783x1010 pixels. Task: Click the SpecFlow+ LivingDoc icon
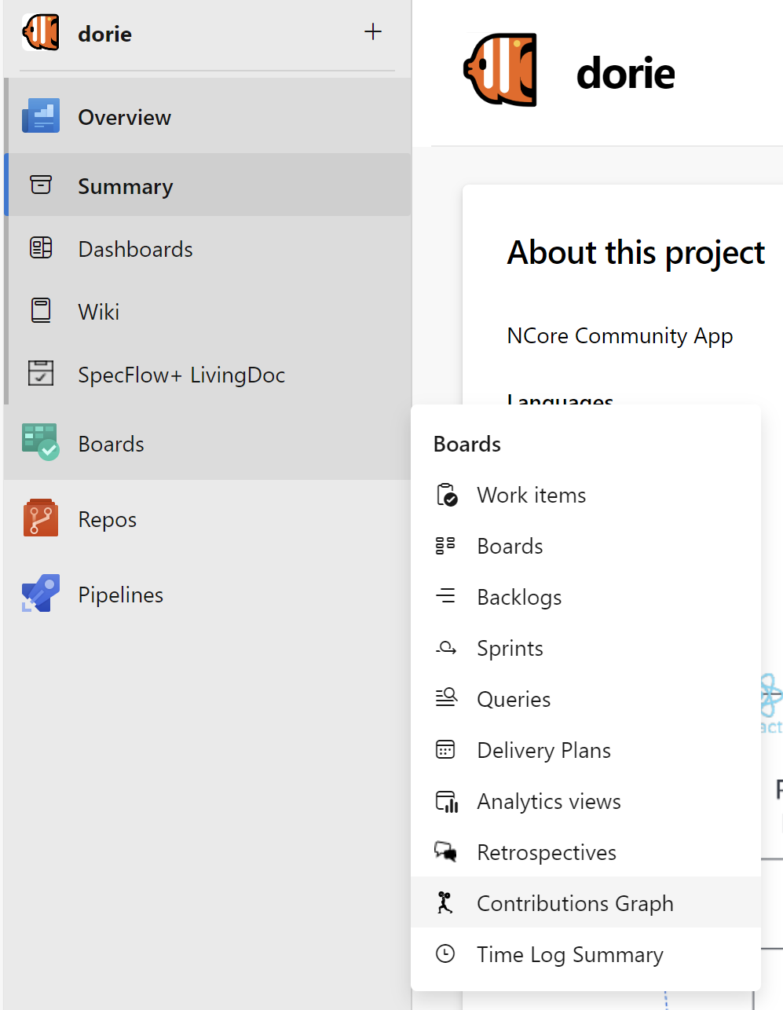coord(41,373)
